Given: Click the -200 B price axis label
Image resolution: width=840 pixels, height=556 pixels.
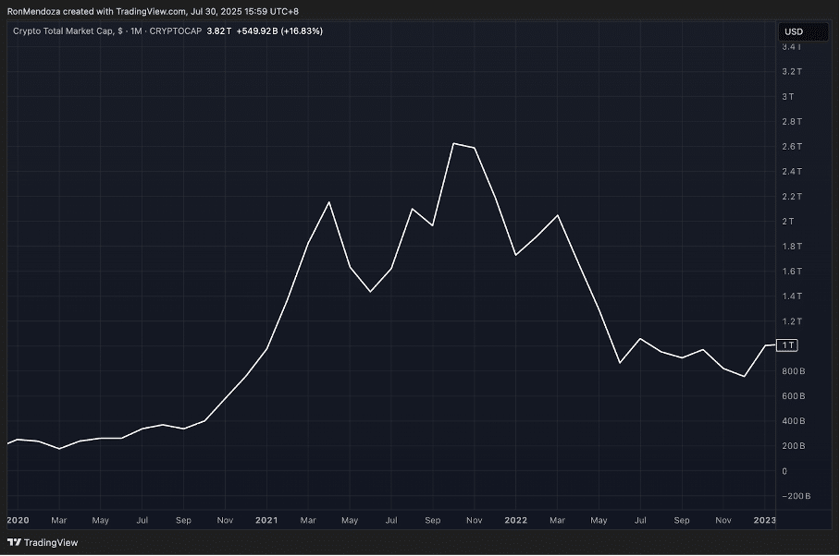Looking at the screenshot, I should (796, 496).
